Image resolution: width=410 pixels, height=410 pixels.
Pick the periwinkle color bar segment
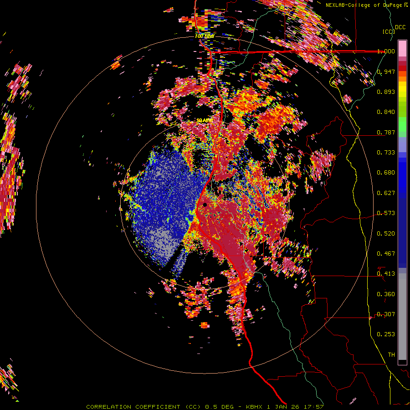[402, 144]
